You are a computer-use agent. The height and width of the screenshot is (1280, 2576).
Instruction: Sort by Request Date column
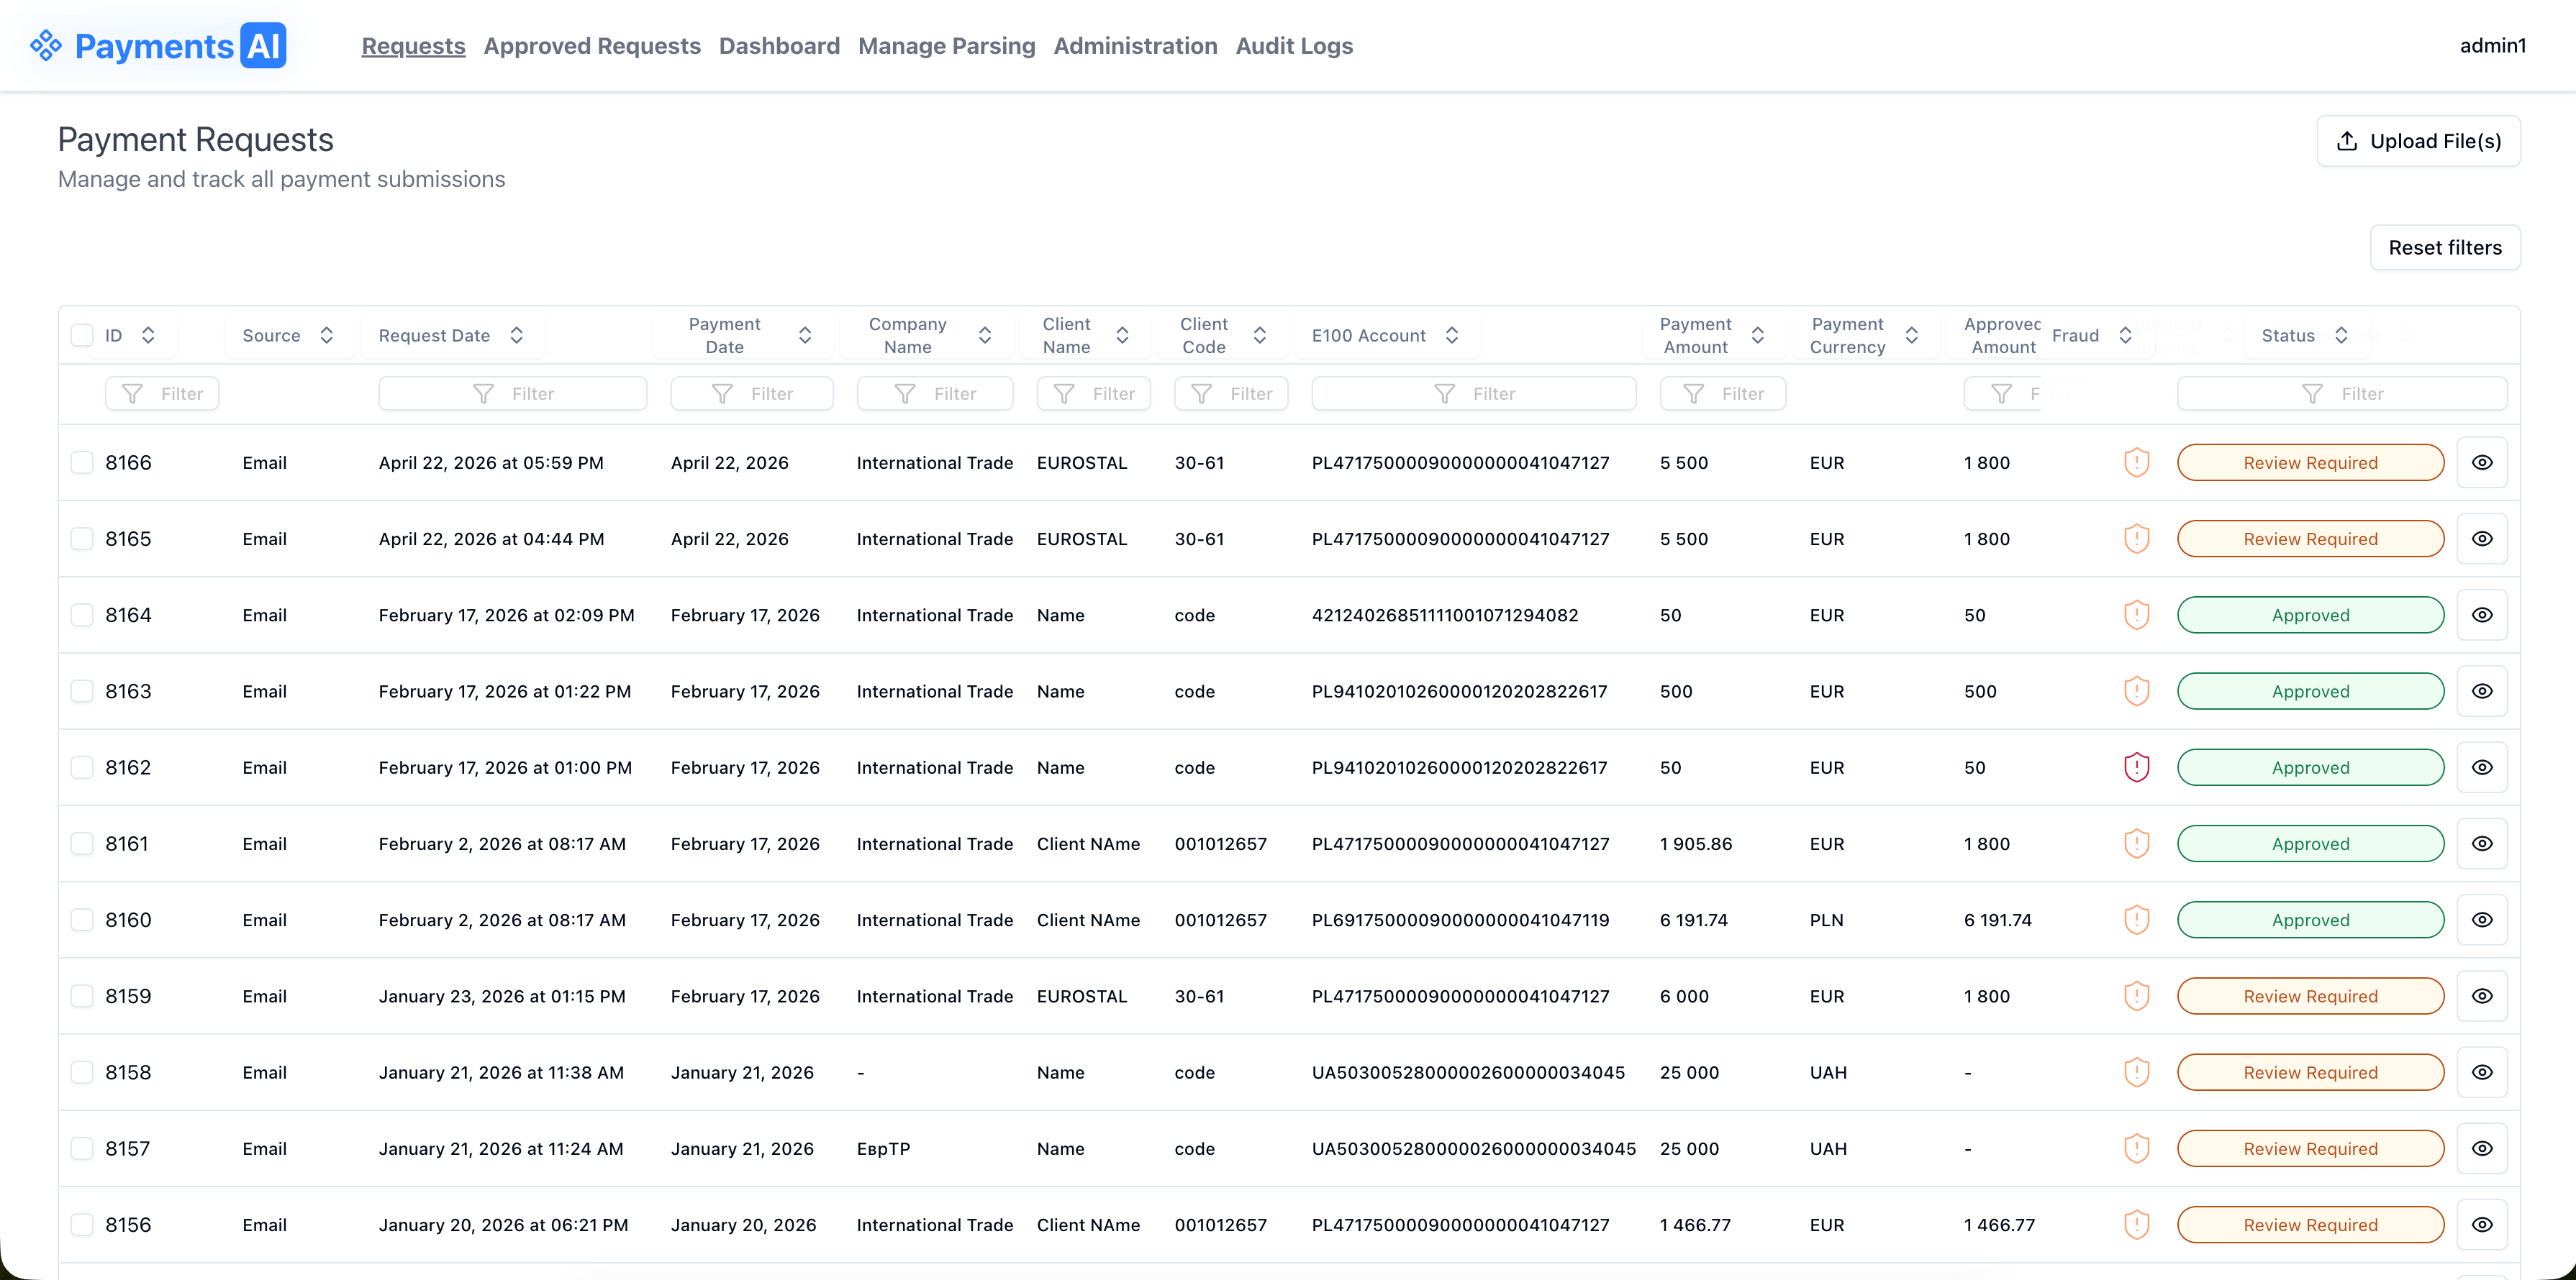coord(516,336)
